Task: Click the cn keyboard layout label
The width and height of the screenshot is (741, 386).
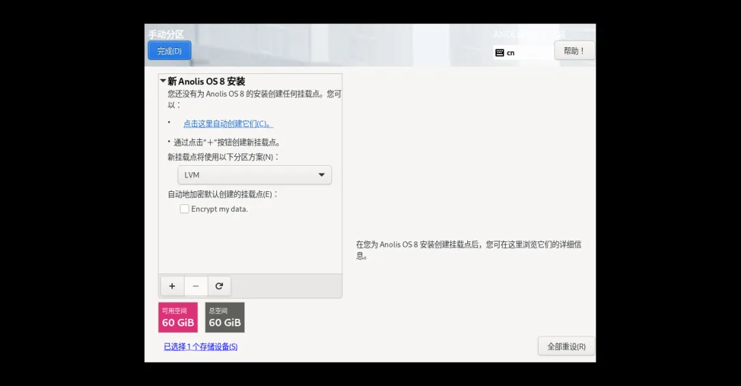Action: 510,53
